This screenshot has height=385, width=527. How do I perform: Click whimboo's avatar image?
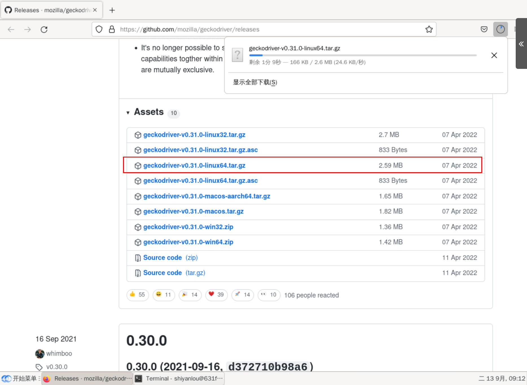(x=40, y=354)
